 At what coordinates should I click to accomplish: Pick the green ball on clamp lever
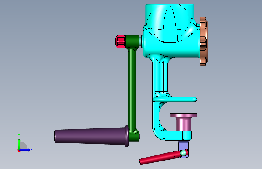click(x=183, y=153)
